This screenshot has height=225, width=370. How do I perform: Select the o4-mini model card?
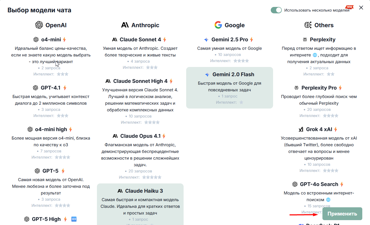click(x=51, y=56)
